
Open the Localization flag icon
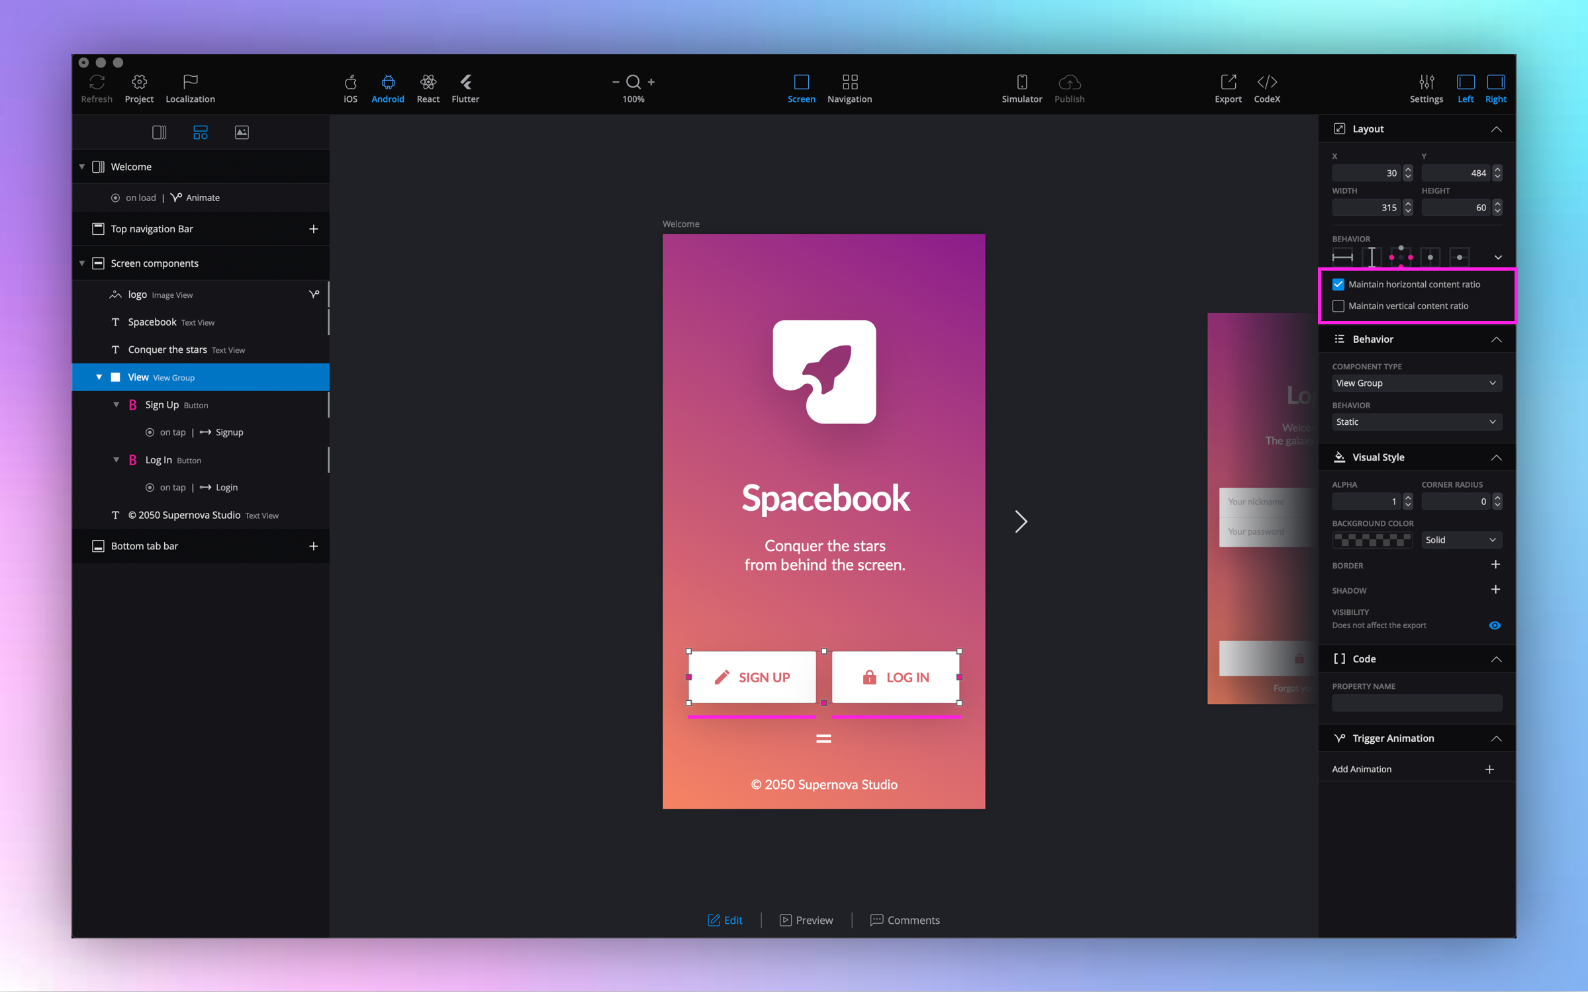point(190,83)
